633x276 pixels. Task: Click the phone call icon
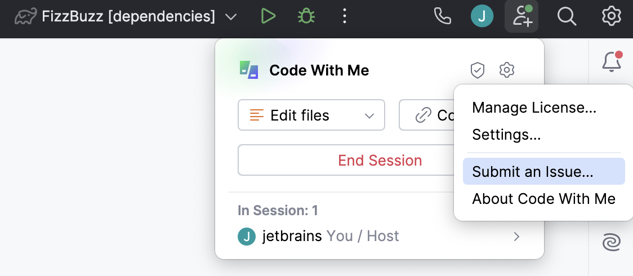click(x=443, y=17)
